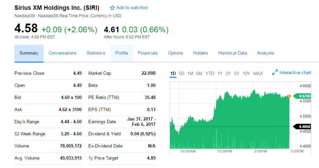Open the Conversations tab
The height and width of the screenshot is (168, 319).
tap(62, 53)
